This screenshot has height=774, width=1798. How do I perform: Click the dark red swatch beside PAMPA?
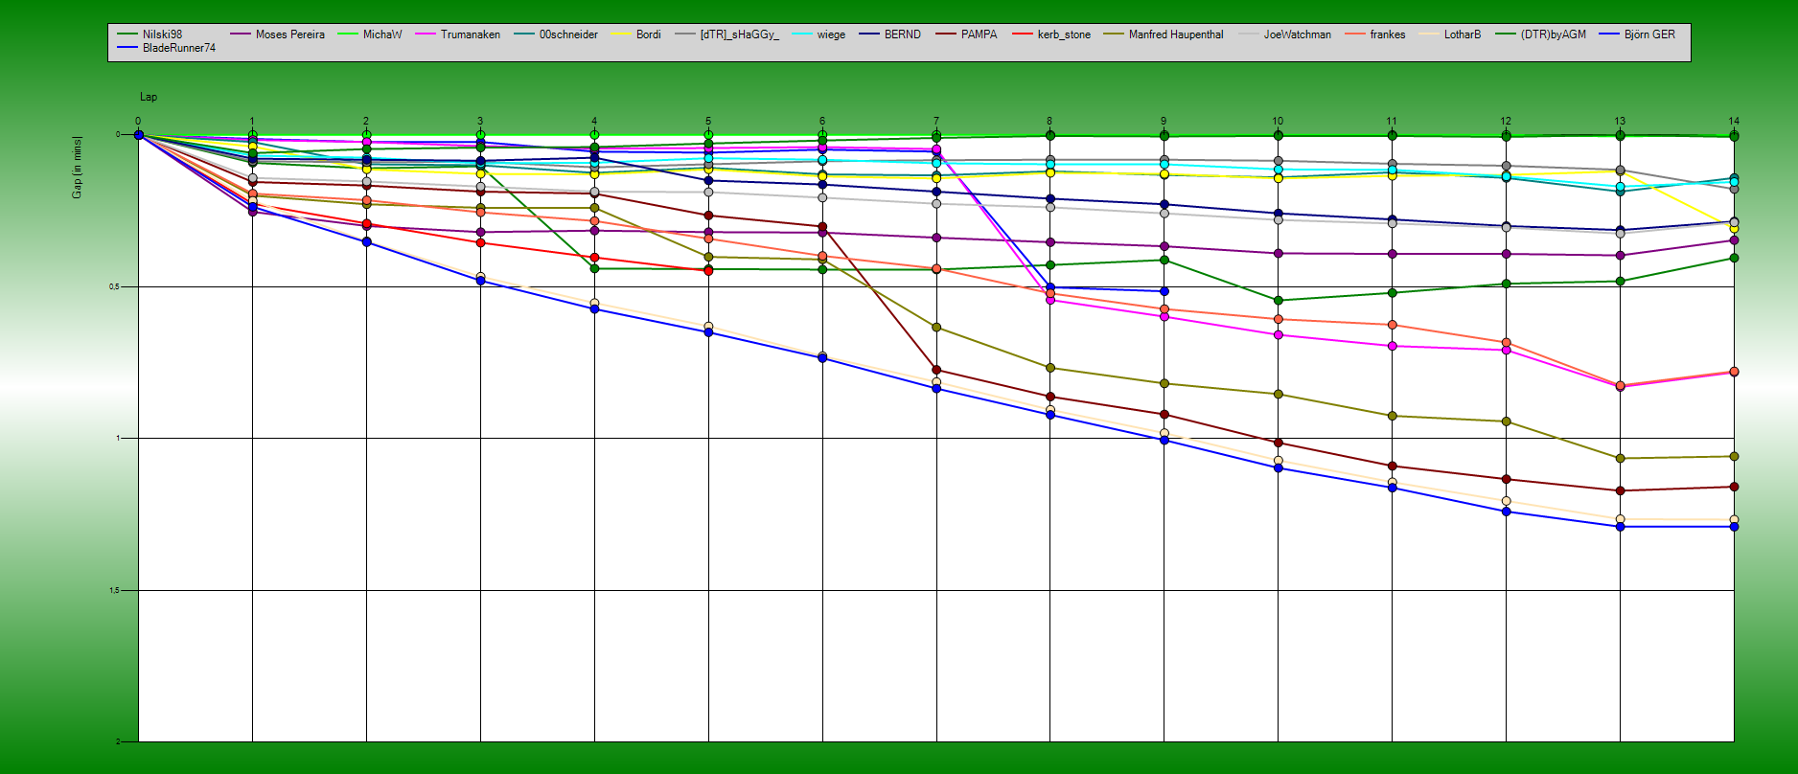(946, 34)
